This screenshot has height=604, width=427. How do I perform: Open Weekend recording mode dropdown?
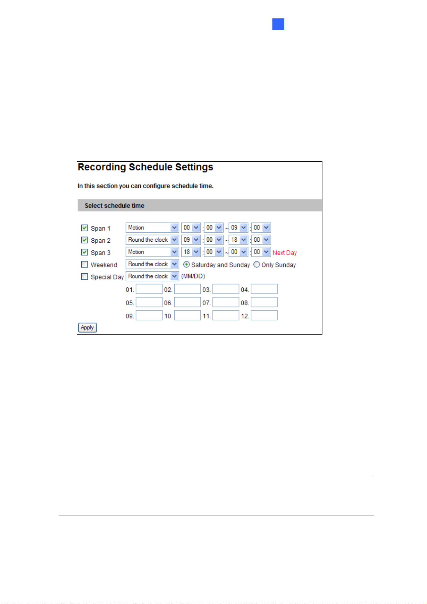(x=152, y=264)
